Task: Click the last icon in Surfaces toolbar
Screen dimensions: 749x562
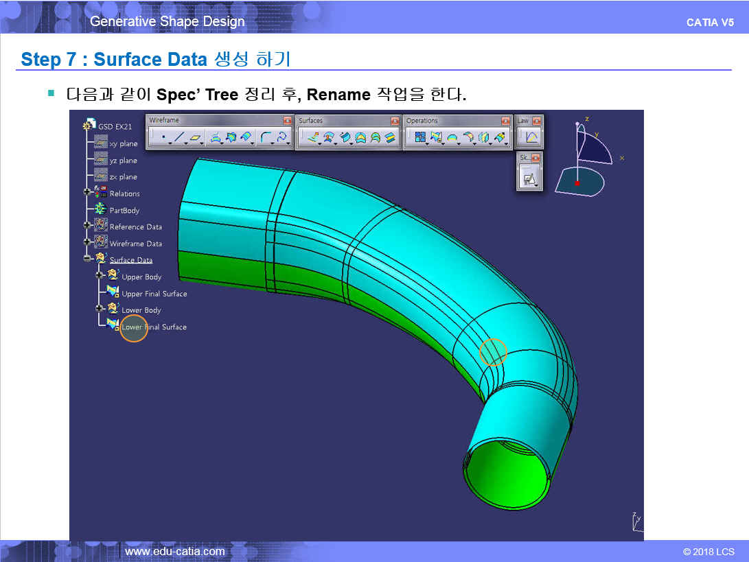Action: [x=390, y=138]
